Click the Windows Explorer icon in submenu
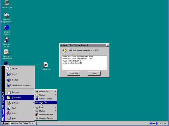The image size is (169, 126). [x=37, y=118]
